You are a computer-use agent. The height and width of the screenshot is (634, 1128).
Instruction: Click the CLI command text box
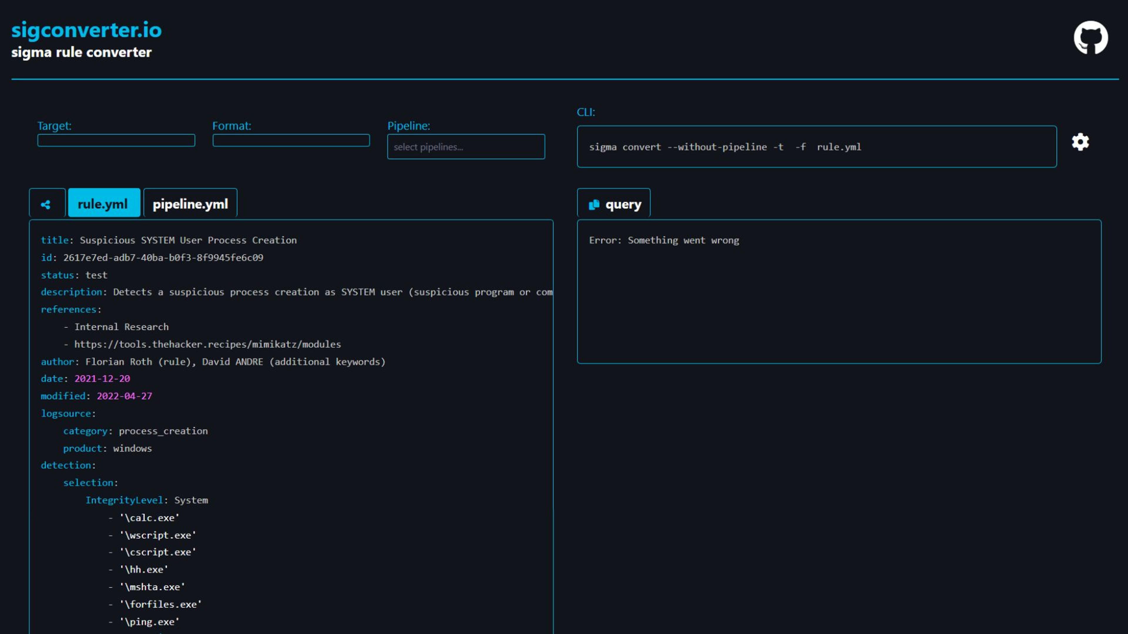[817, 146]
